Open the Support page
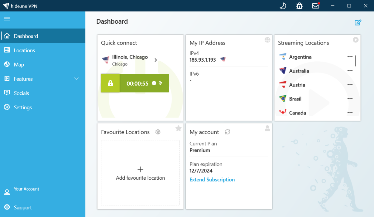The height and width of the screenshot is (217, 374). point(43,207)
